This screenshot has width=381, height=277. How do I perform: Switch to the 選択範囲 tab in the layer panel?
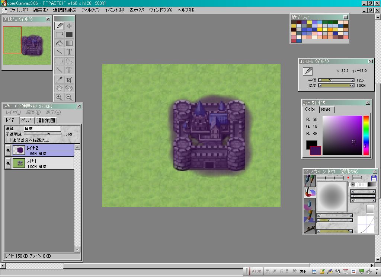pos(46,120)
